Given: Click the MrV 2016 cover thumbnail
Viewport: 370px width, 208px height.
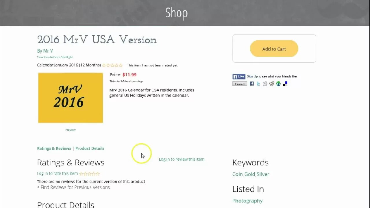Looking at the screenshot, I should [71, 98].
